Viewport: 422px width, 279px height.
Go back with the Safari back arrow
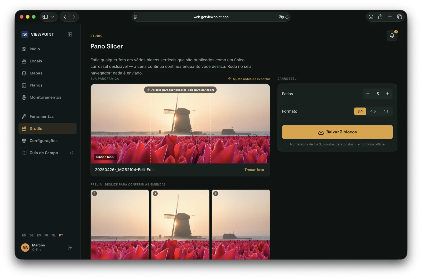click(65, 17)
